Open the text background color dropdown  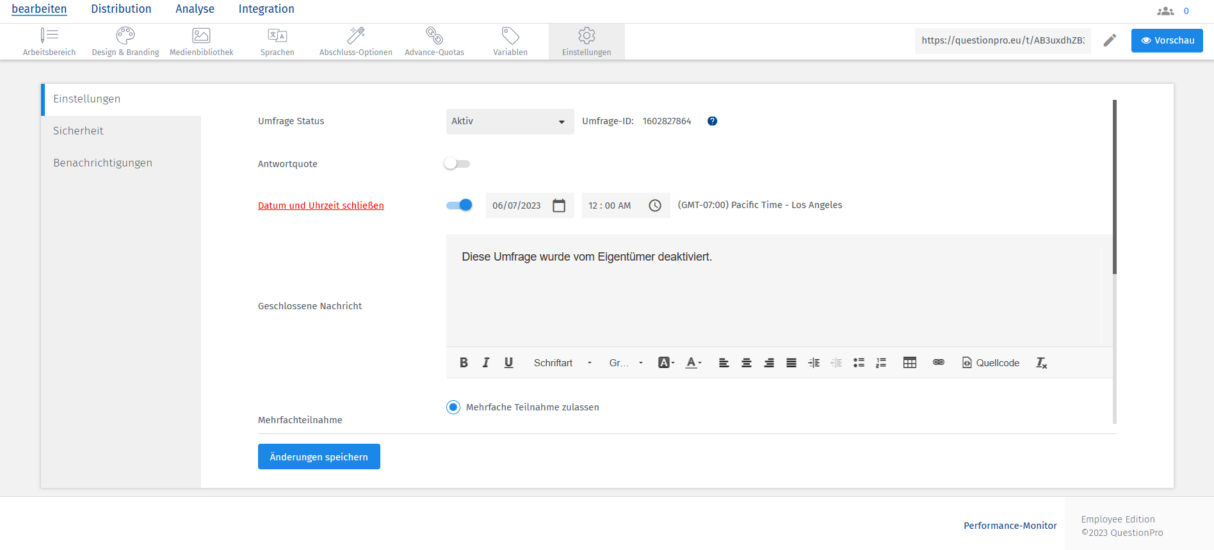(667, 362)
